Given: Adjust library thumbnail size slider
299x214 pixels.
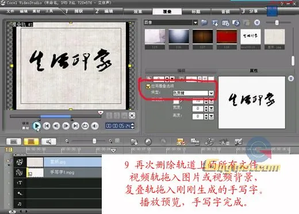Looking at the screenshot, I should 277,22.
